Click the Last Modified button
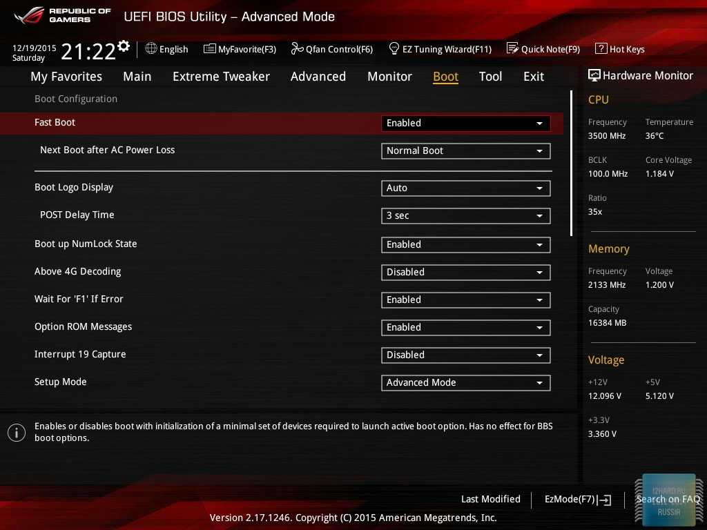The image size is (707, 530). point(490,500)
